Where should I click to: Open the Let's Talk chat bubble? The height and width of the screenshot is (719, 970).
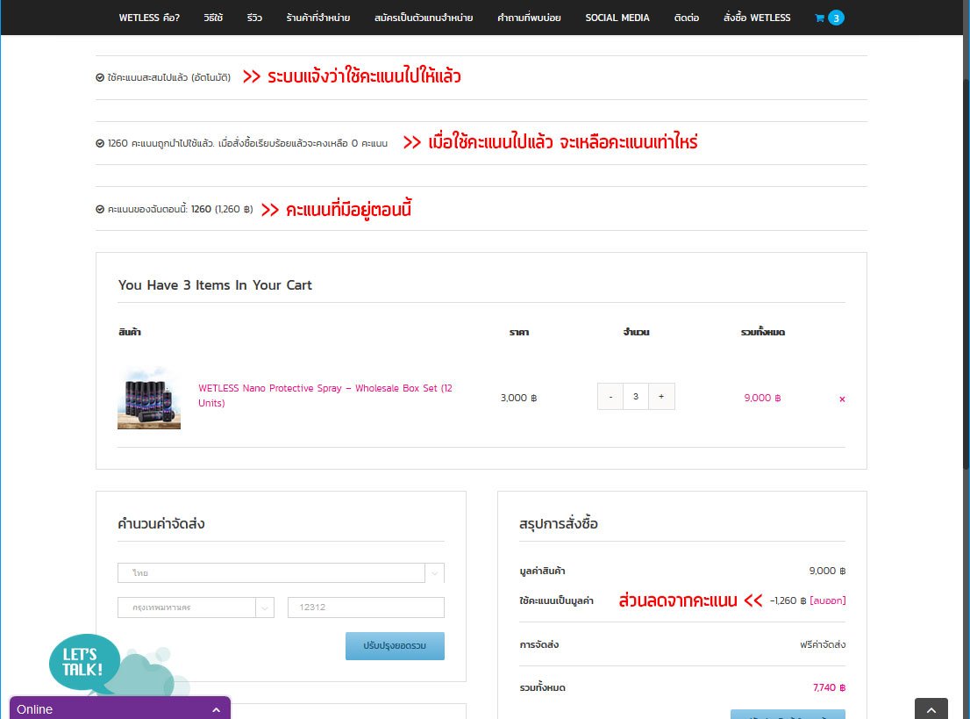83,661
